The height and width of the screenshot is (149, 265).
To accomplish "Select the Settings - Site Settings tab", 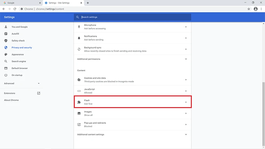I will 63,3.
